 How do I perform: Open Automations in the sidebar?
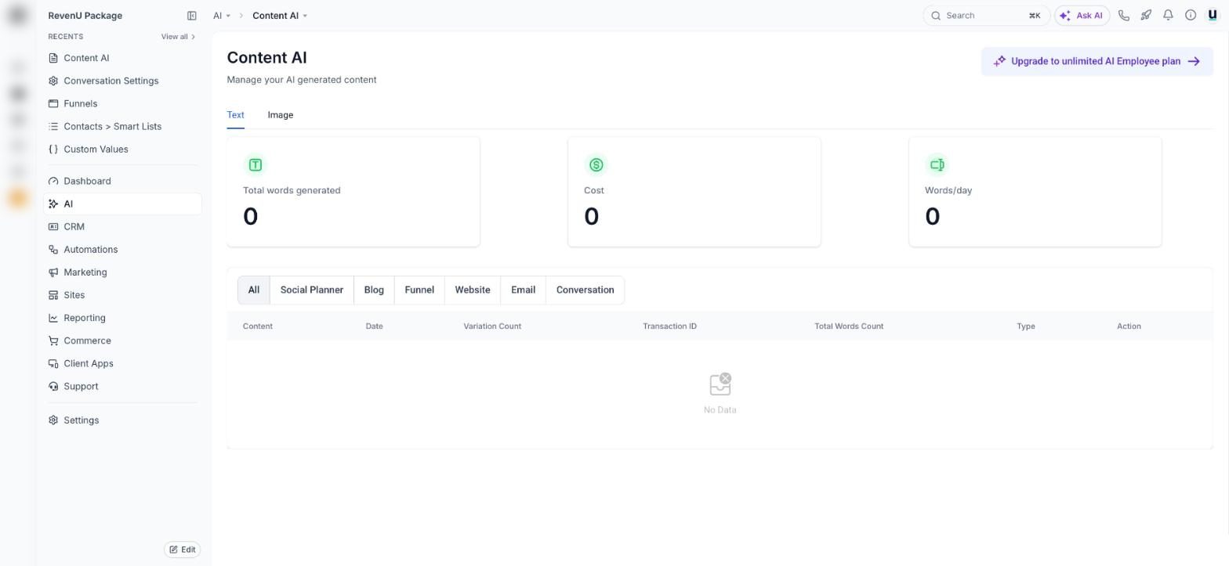pos(123,250)
